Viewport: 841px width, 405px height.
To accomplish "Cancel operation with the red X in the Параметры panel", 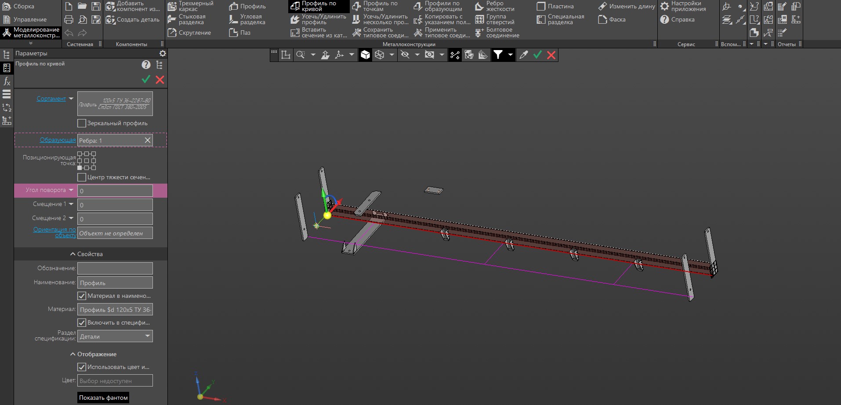I will (160, 80).
